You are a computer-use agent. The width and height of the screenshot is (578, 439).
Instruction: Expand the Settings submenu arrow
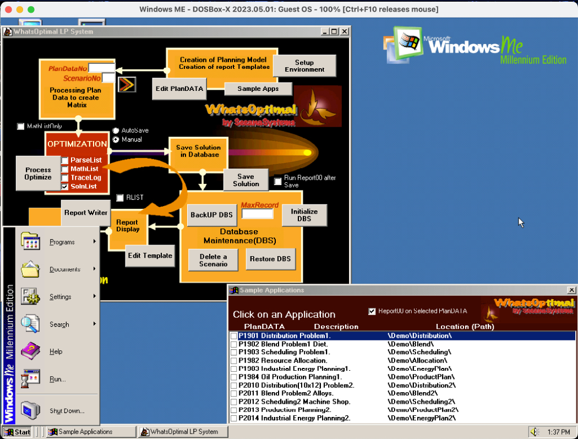pos(95,296)
